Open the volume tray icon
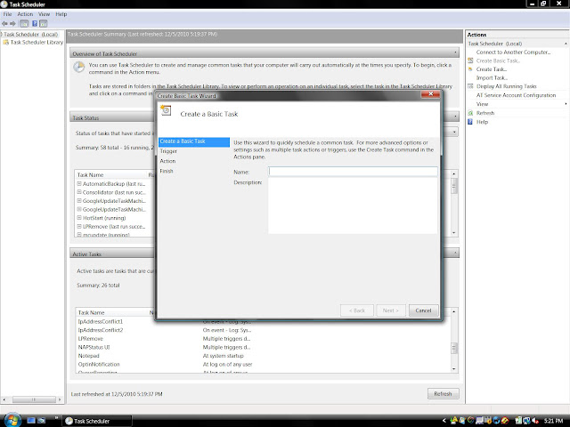 (x=534, y=421)
